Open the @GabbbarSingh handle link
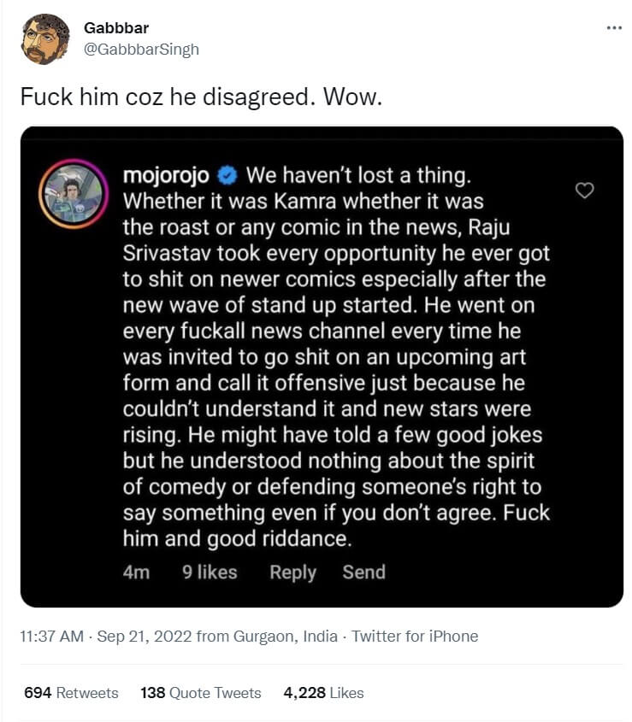Viewport: 632px width, 722px height. pos(141,49)
